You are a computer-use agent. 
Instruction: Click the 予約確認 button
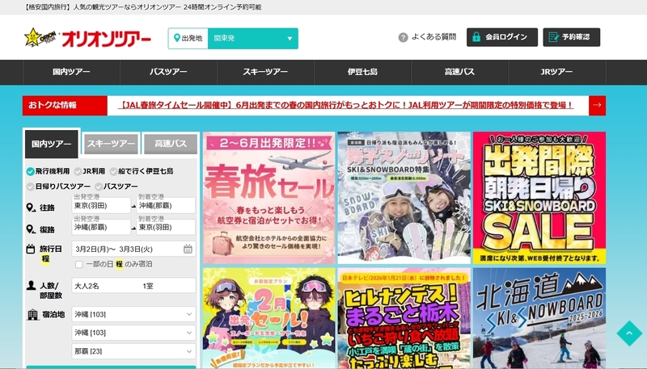pyautogui.click(x=572, y=37)
